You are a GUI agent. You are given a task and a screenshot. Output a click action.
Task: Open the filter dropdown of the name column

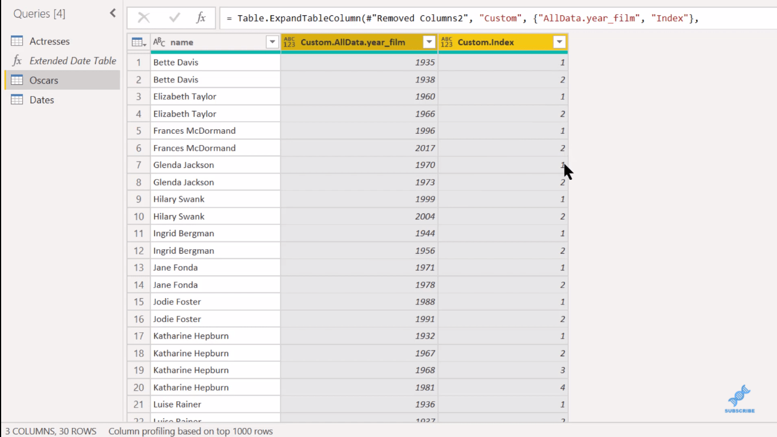click(272, 42)
